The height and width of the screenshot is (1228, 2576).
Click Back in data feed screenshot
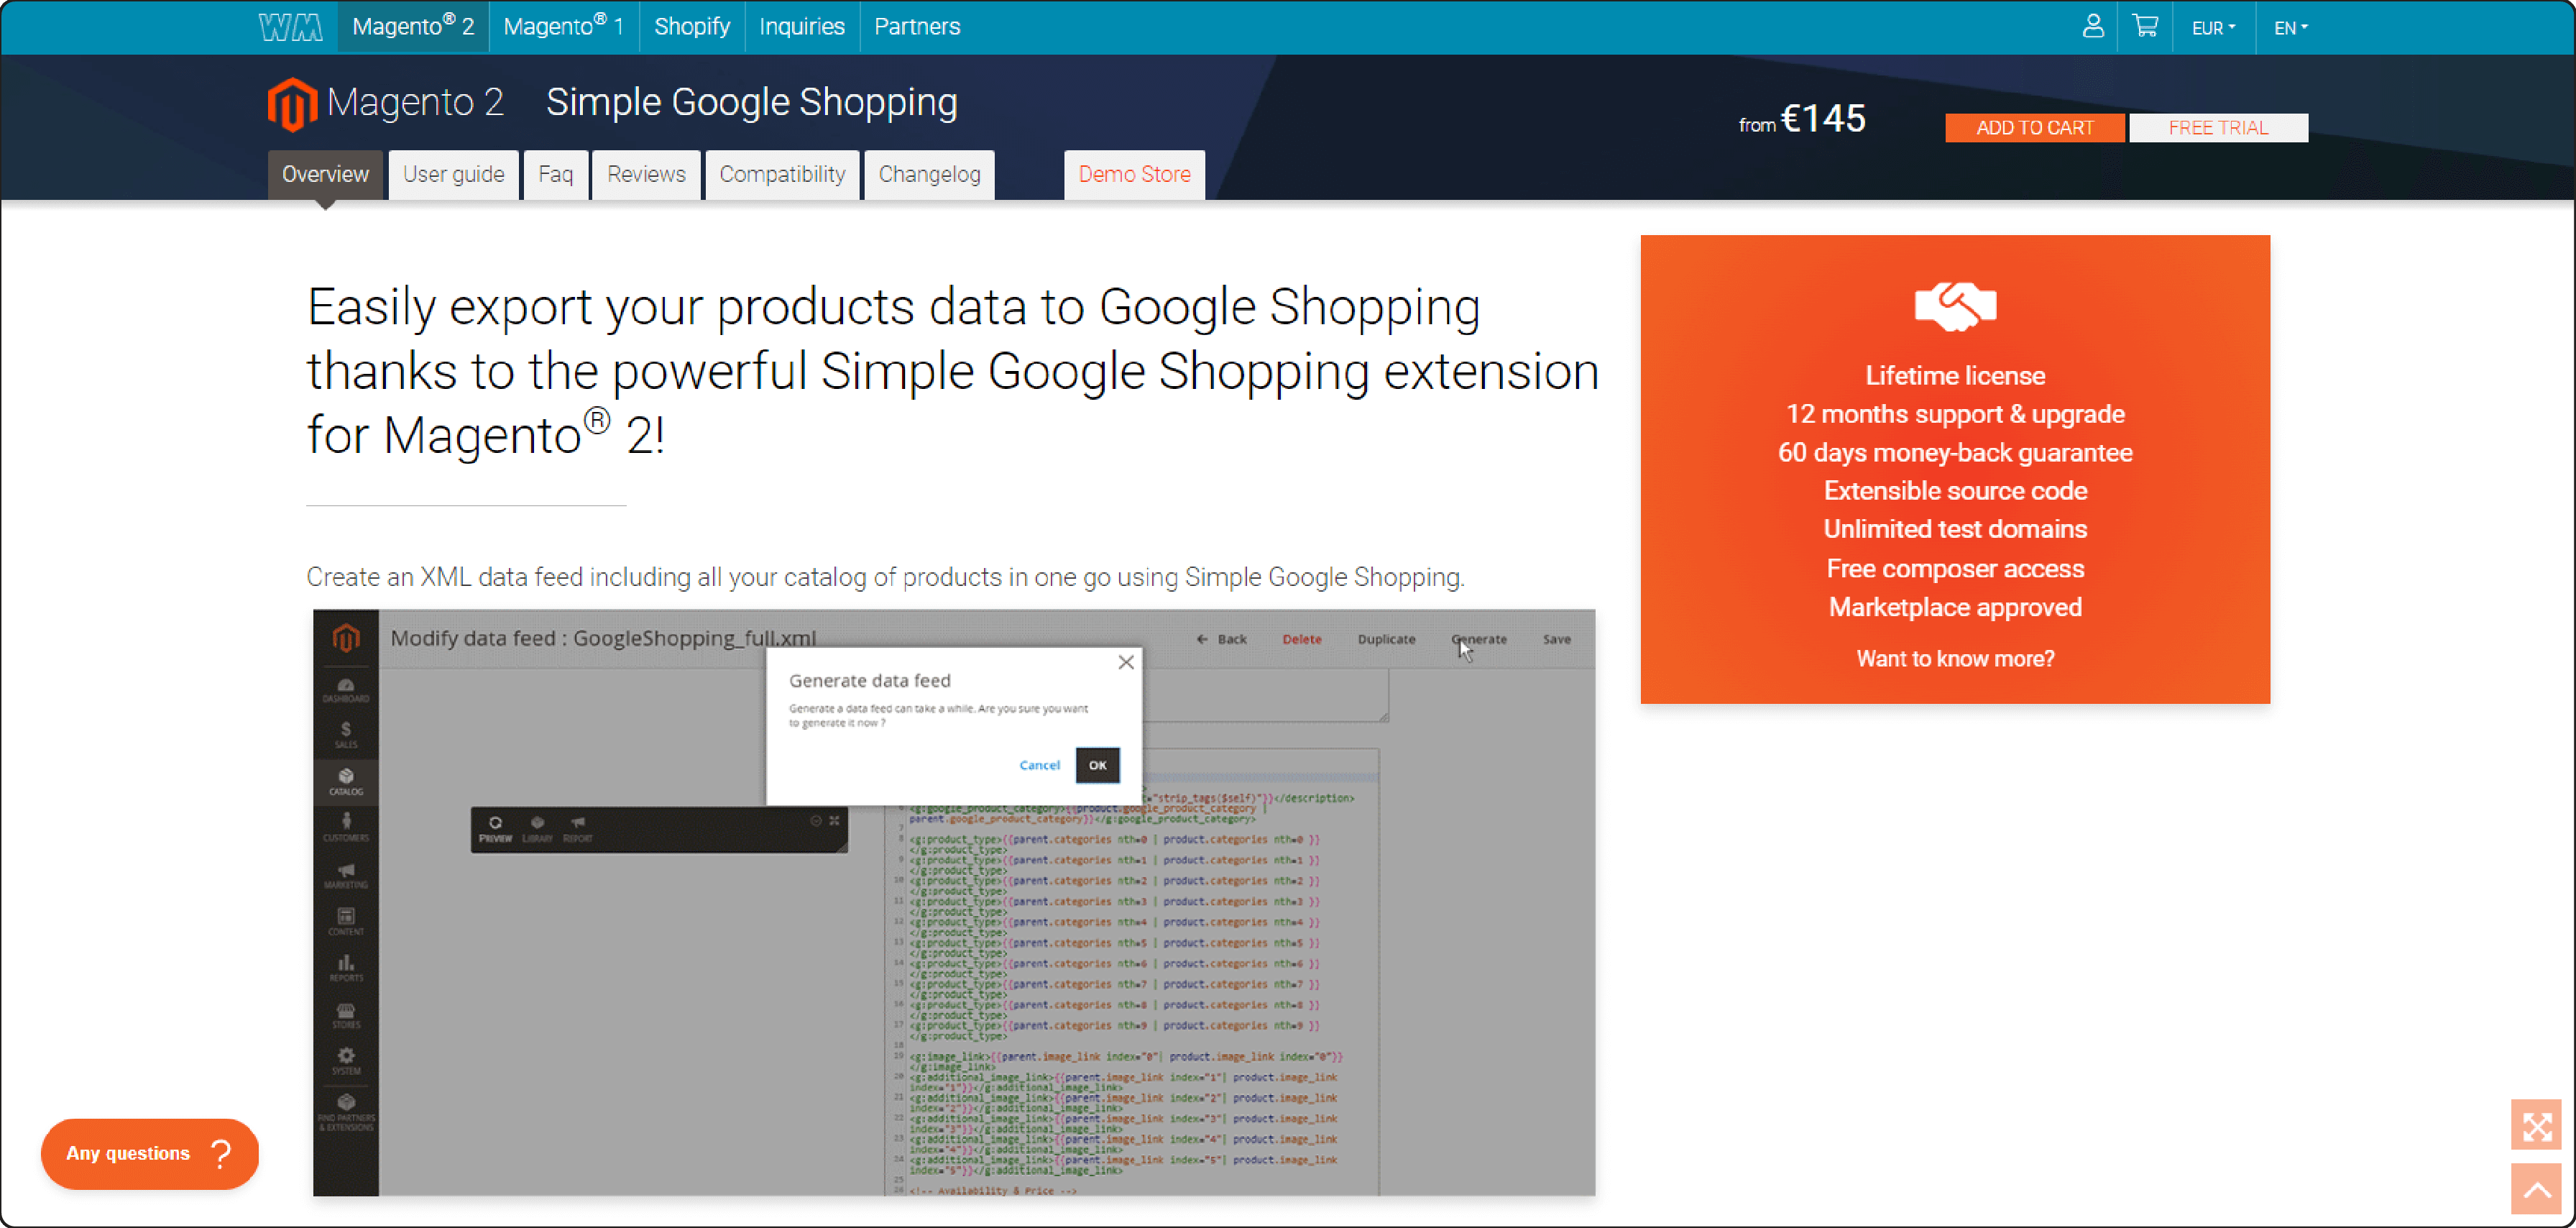click(x=1221, y=639)
